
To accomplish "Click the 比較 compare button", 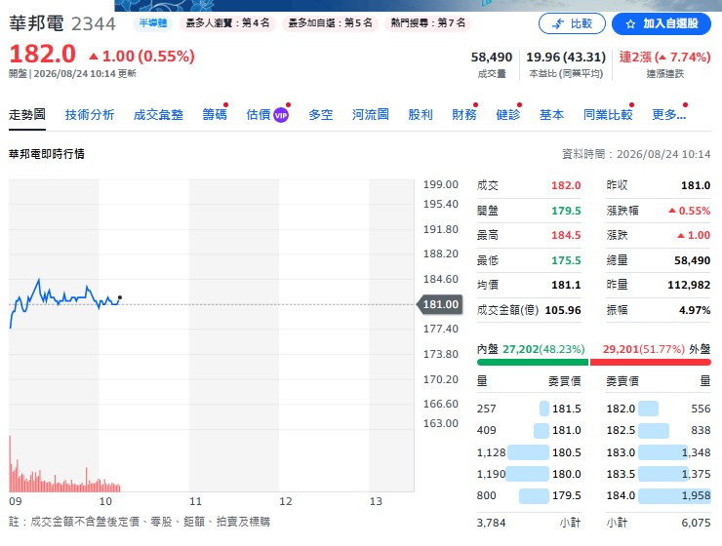I will tap(572, 23).
